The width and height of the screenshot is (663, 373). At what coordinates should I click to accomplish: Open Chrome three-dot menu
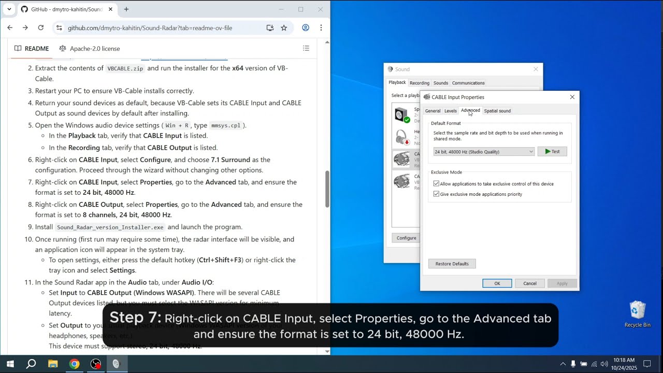(321, 28)
